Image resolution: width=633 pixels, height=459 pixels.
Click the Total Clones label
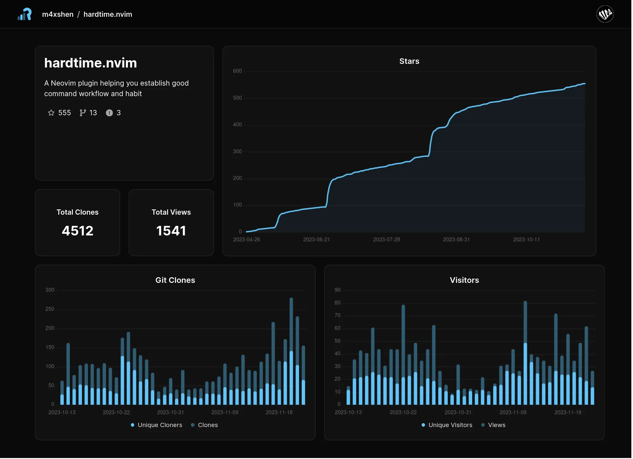click(x=78, y=213)
